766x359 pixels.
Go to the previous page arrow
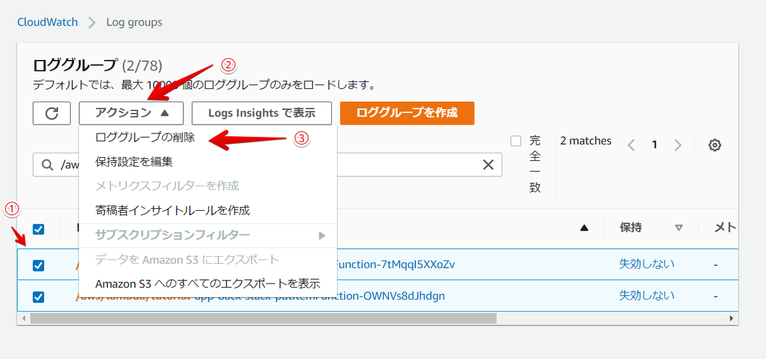point(631,145)
